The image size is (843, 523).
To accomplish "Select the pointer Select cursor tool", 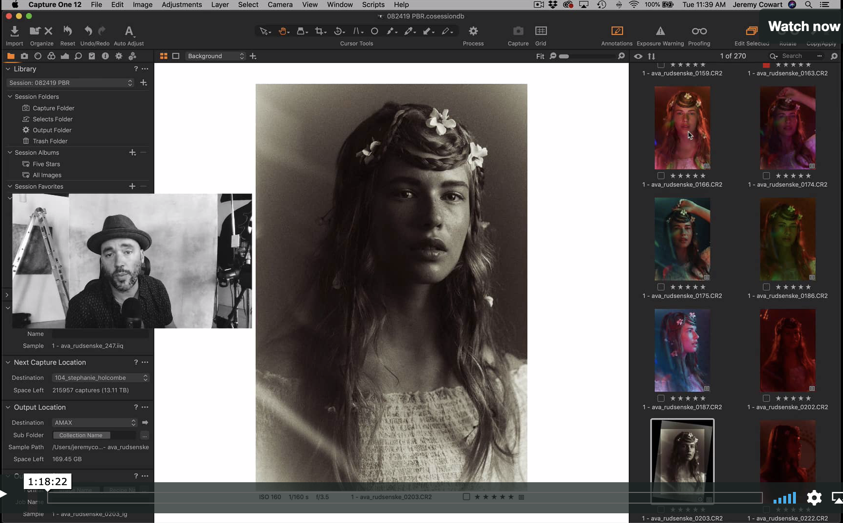I will 264,31.
